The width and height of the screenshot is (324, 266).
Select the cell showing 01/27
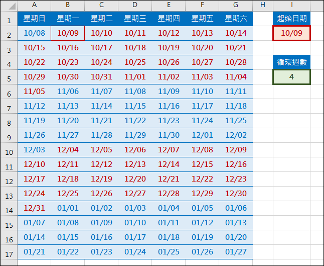(236, 252)
